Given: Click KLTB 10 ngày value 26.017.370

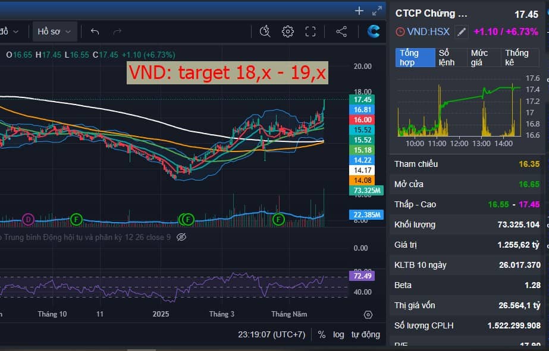Looking at the screenshot, I should [520, 265].
